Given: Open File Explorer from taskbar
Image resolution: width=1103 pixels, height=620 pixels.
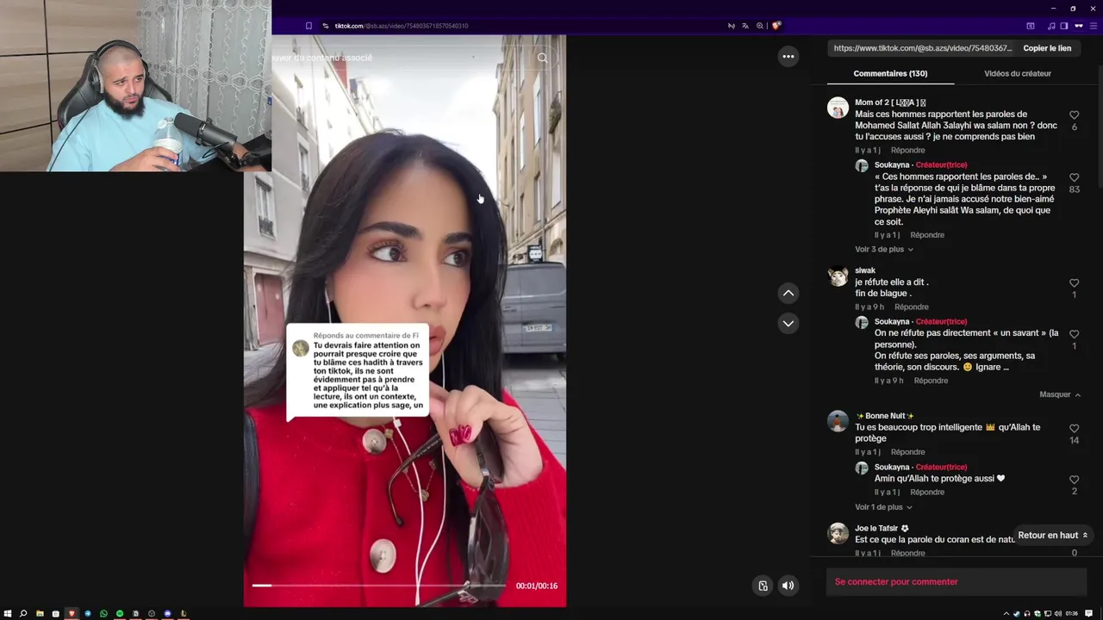Looking at the screenshot, I should 40,614.
